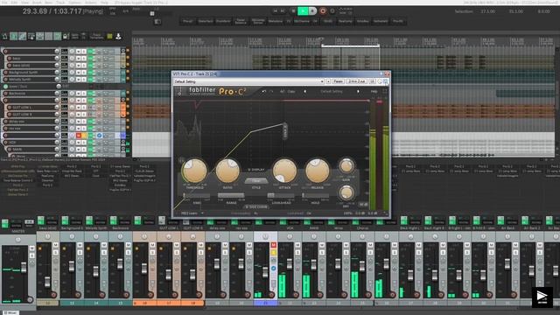The width and height of the screenshot is (560, 315).
Task: Load the previous preset in Pro-C 2
Action: pyautogui.click(x=304, y=91)
